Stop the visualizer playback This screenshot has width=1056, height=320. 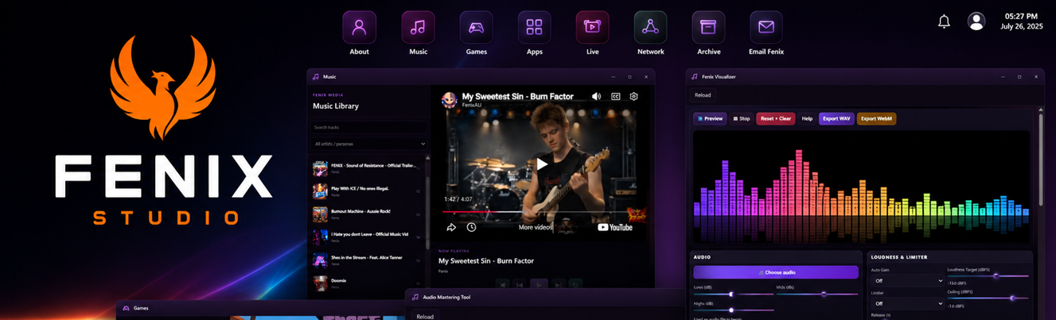(741, 119)
